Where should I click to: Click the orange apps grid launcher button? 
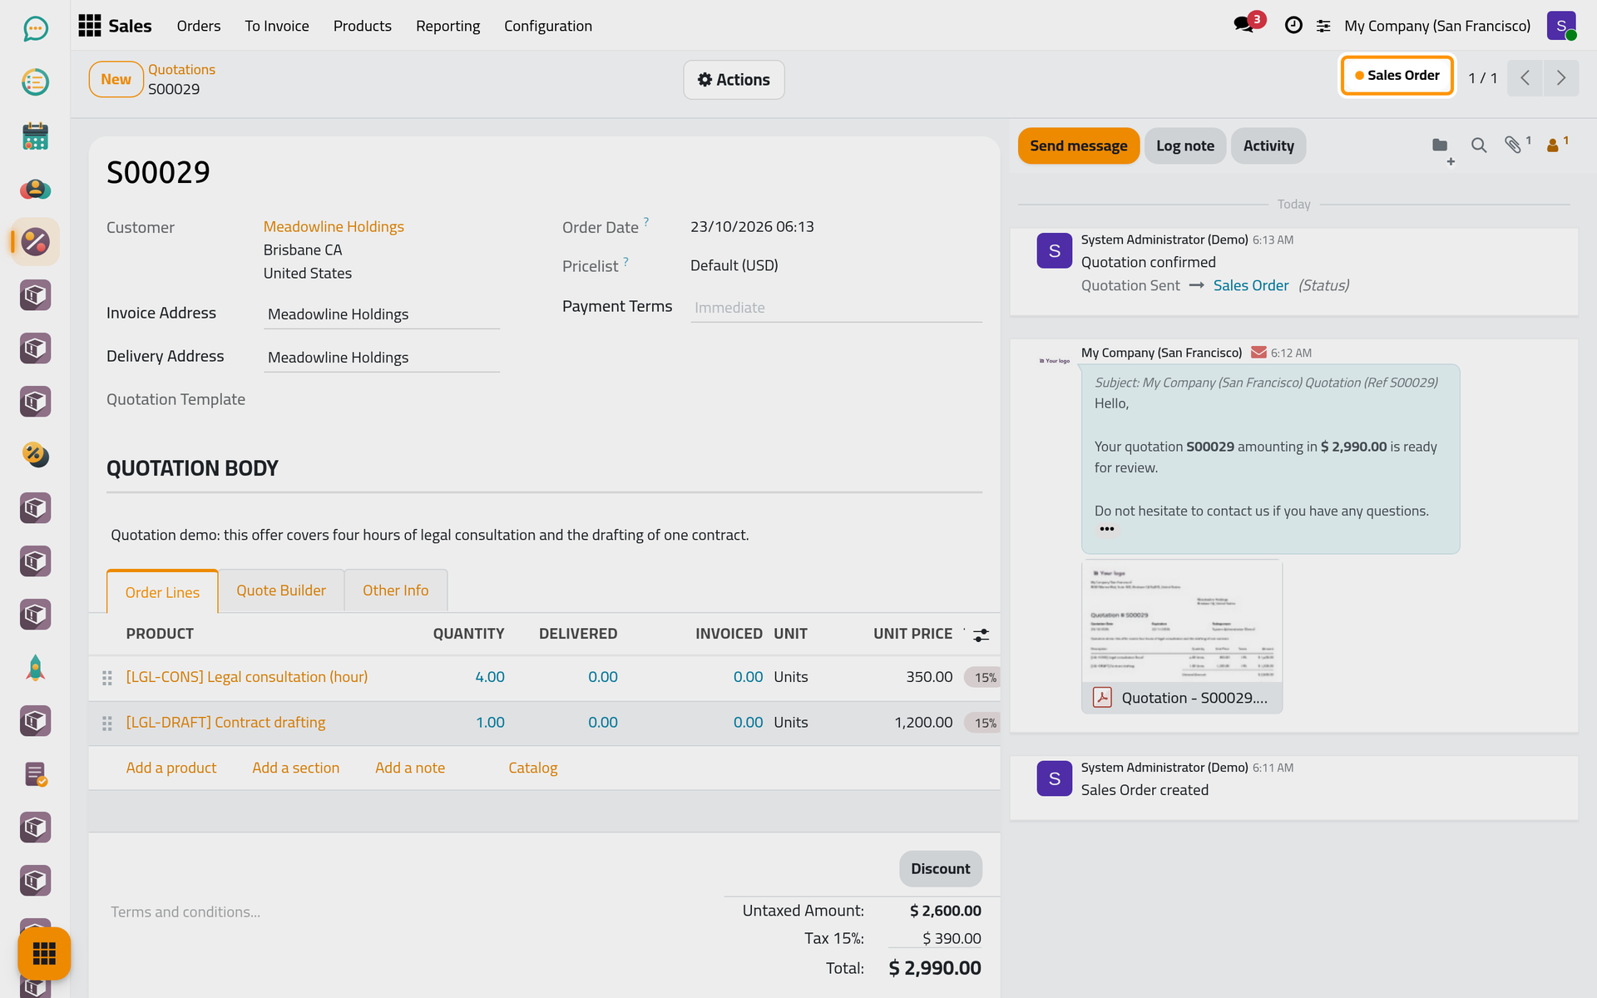point(44,953)
